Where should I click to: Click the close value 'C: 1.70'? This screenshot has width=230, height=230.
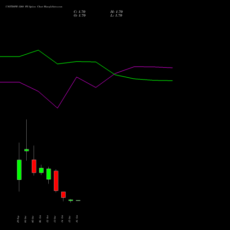click(x=80, y=12)
